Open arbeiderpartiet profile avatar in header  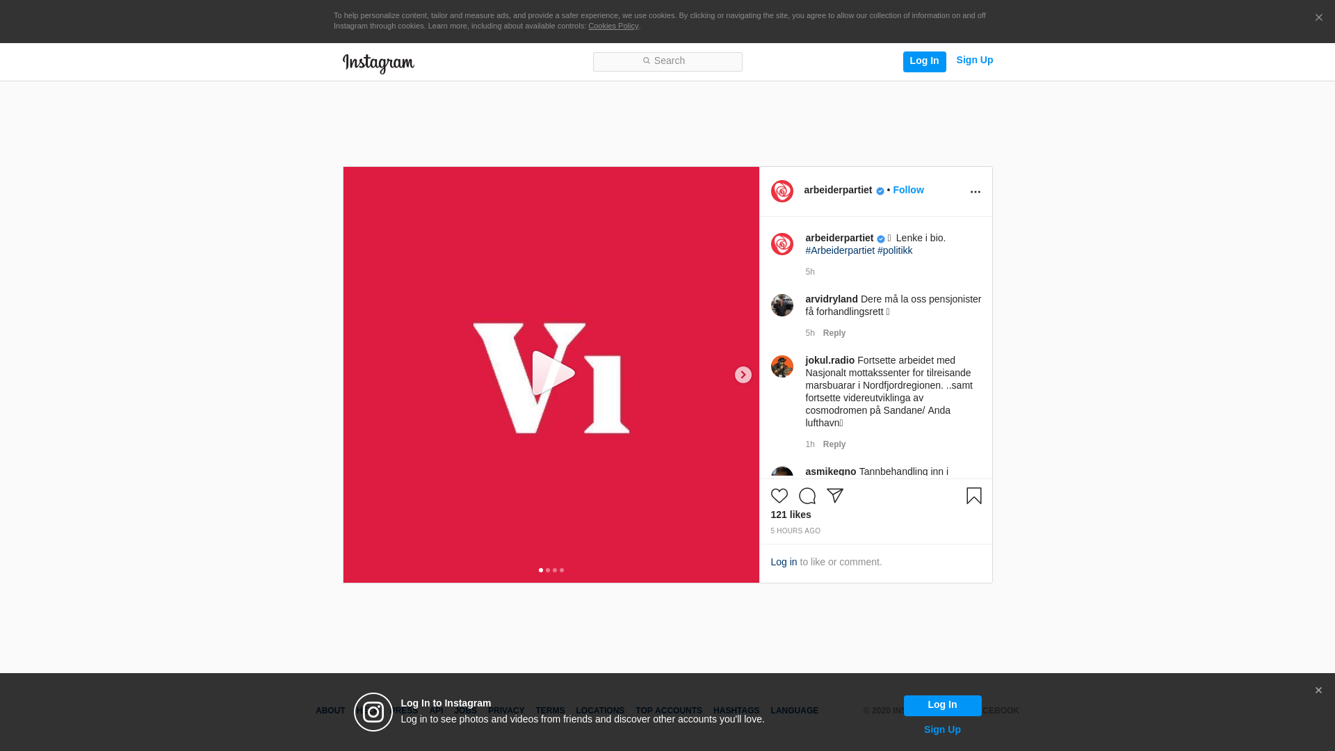782,191
